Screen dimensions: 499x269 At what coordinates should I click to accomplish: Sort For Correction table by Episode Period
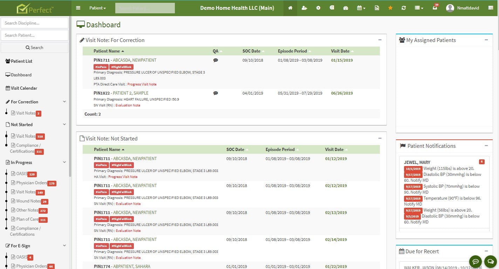coord(294,51)
